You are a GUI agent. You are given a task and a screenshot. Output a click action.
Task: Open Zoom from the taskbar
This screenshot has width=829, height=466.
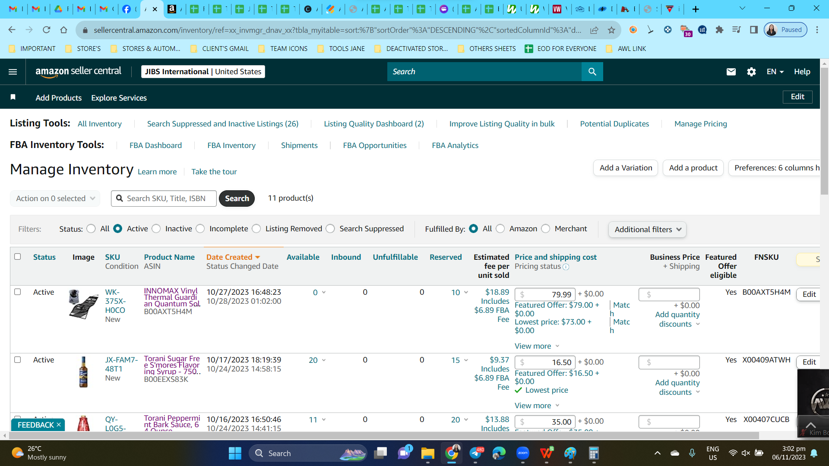(523, 453)
